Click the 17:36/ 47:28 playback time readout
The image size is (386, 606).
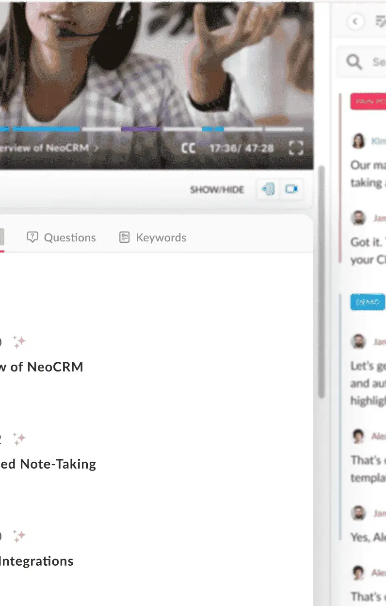click(x=241, y=148)
